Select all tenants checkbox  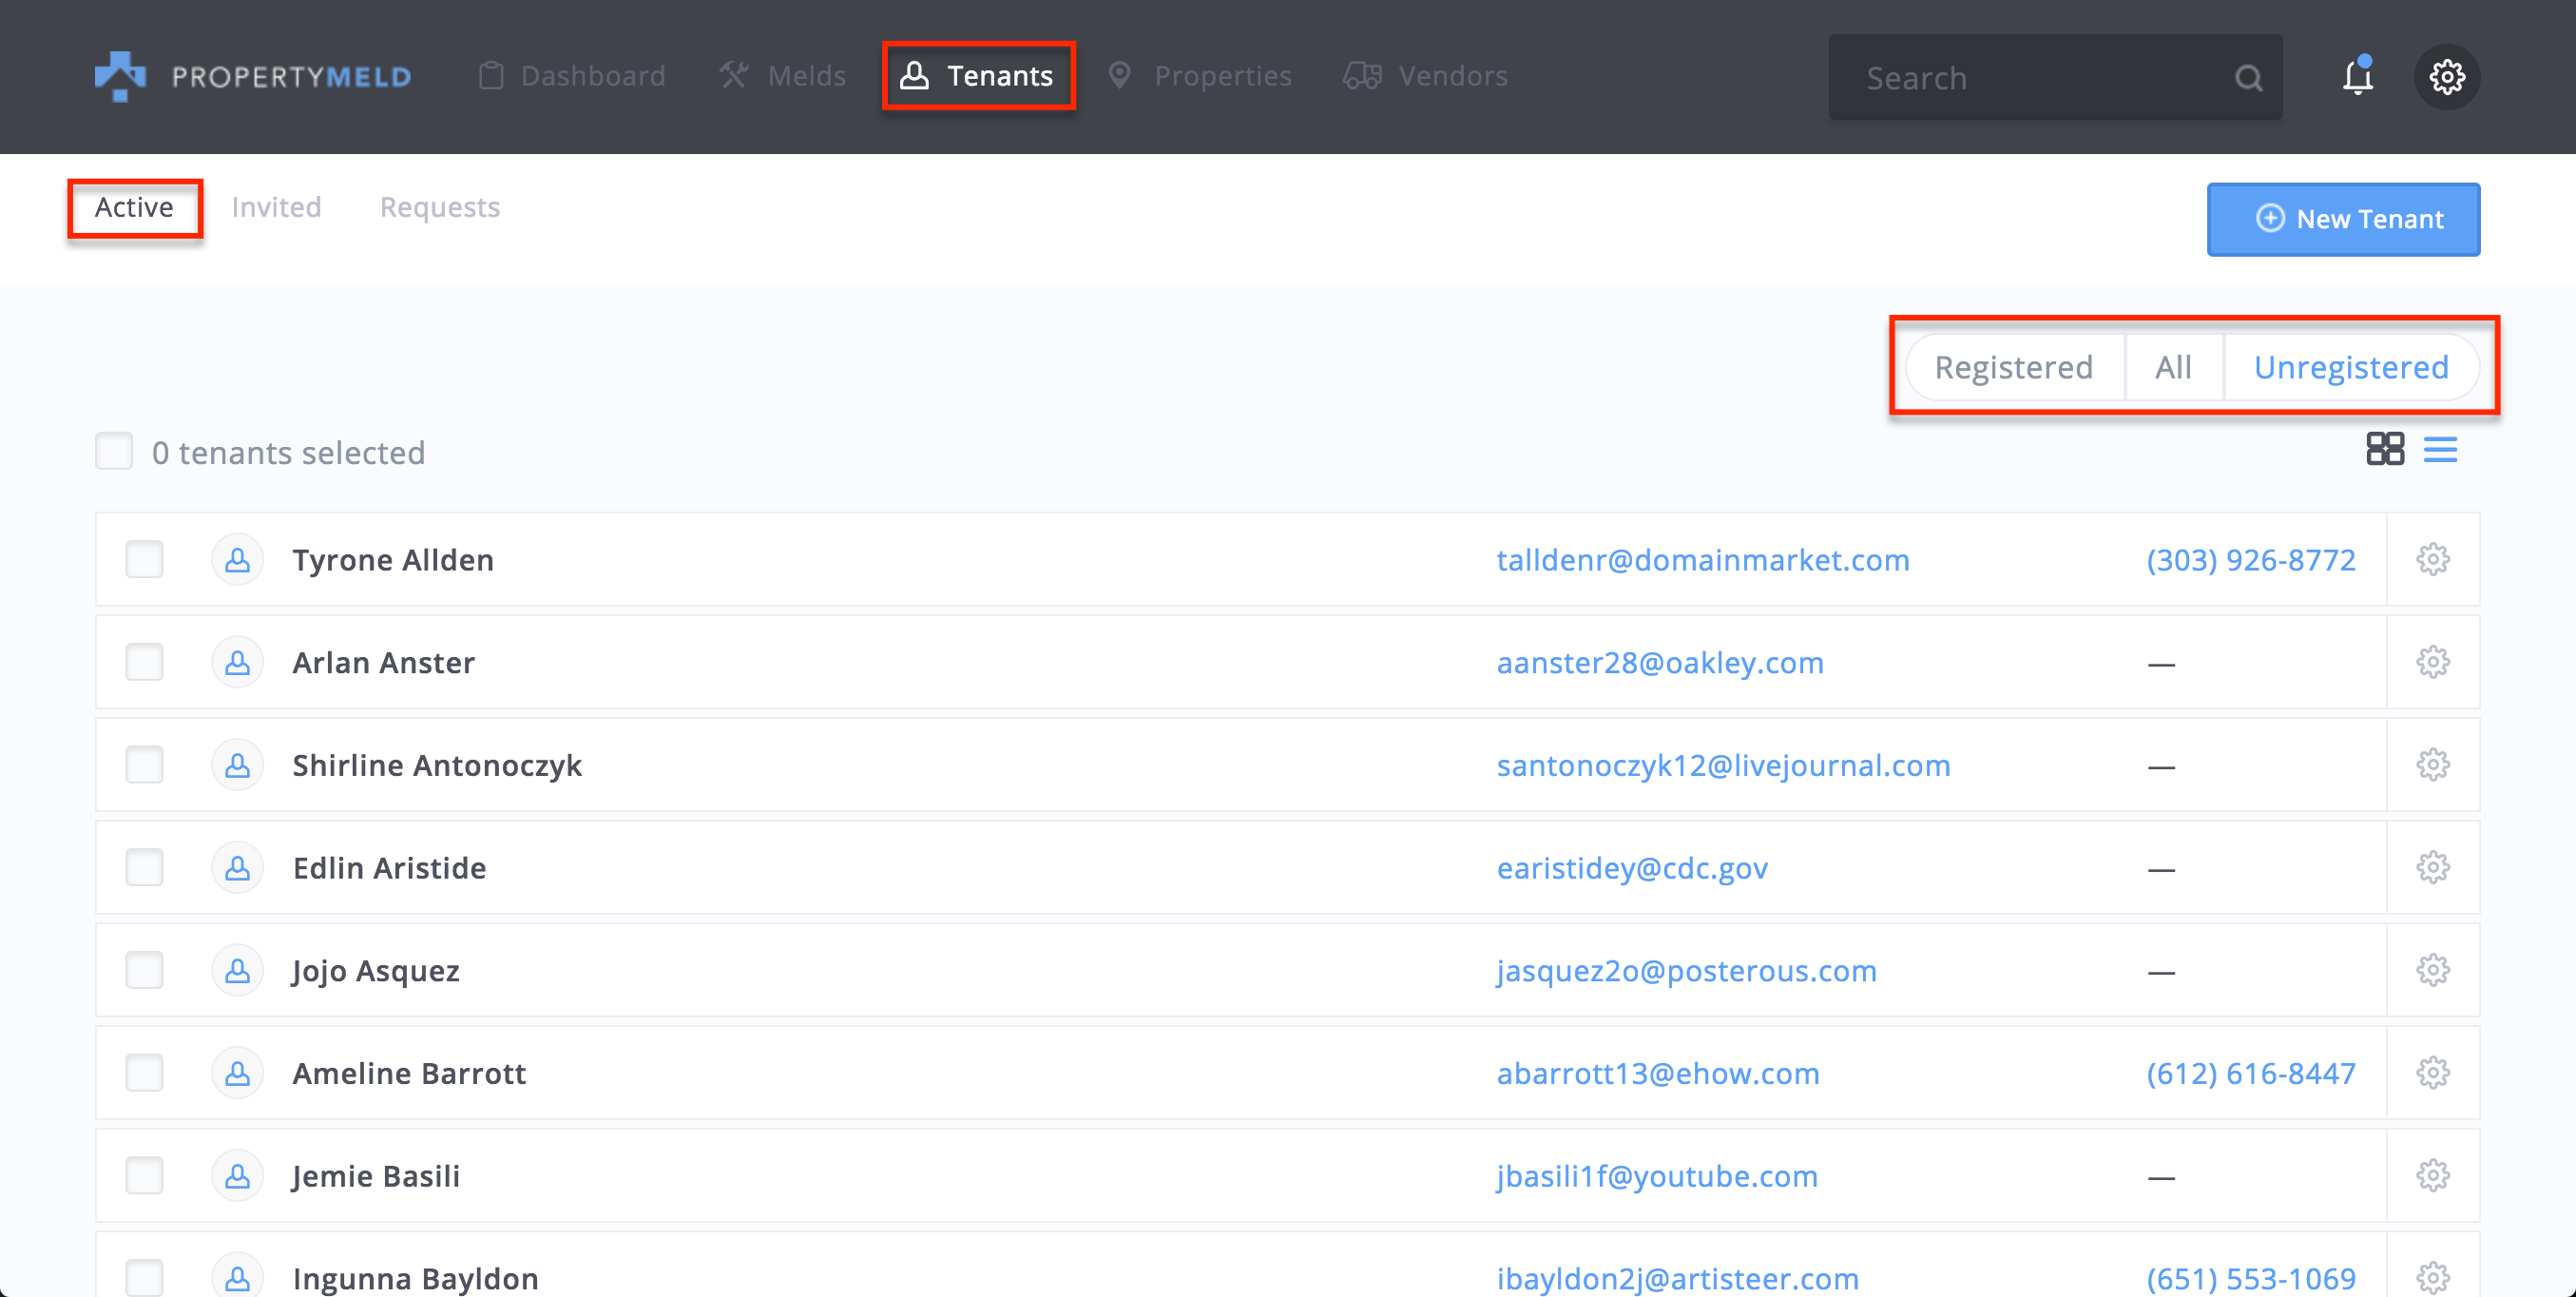point(114,451)
